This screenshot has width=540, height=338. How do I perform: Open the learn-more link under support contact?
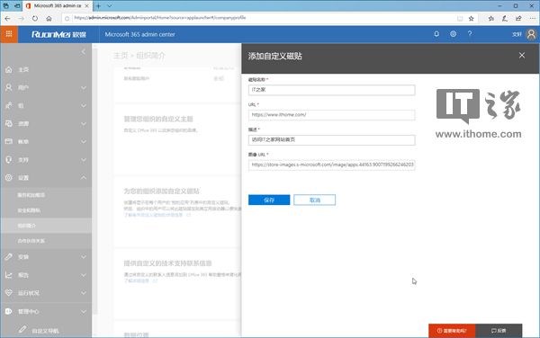point(137,280)
